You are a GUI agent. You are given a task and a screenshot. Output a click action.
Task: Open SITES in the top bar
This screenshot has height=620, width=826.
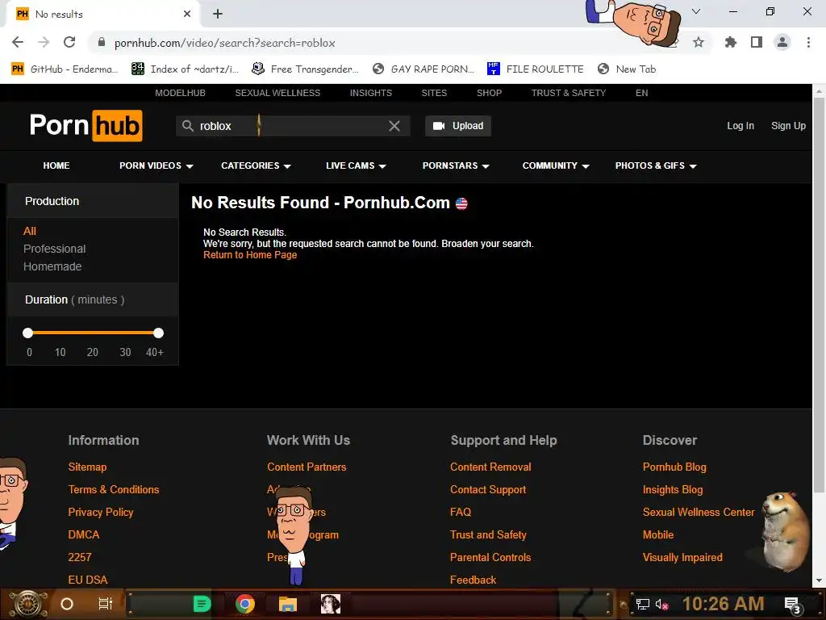click(x=434, y=93)
